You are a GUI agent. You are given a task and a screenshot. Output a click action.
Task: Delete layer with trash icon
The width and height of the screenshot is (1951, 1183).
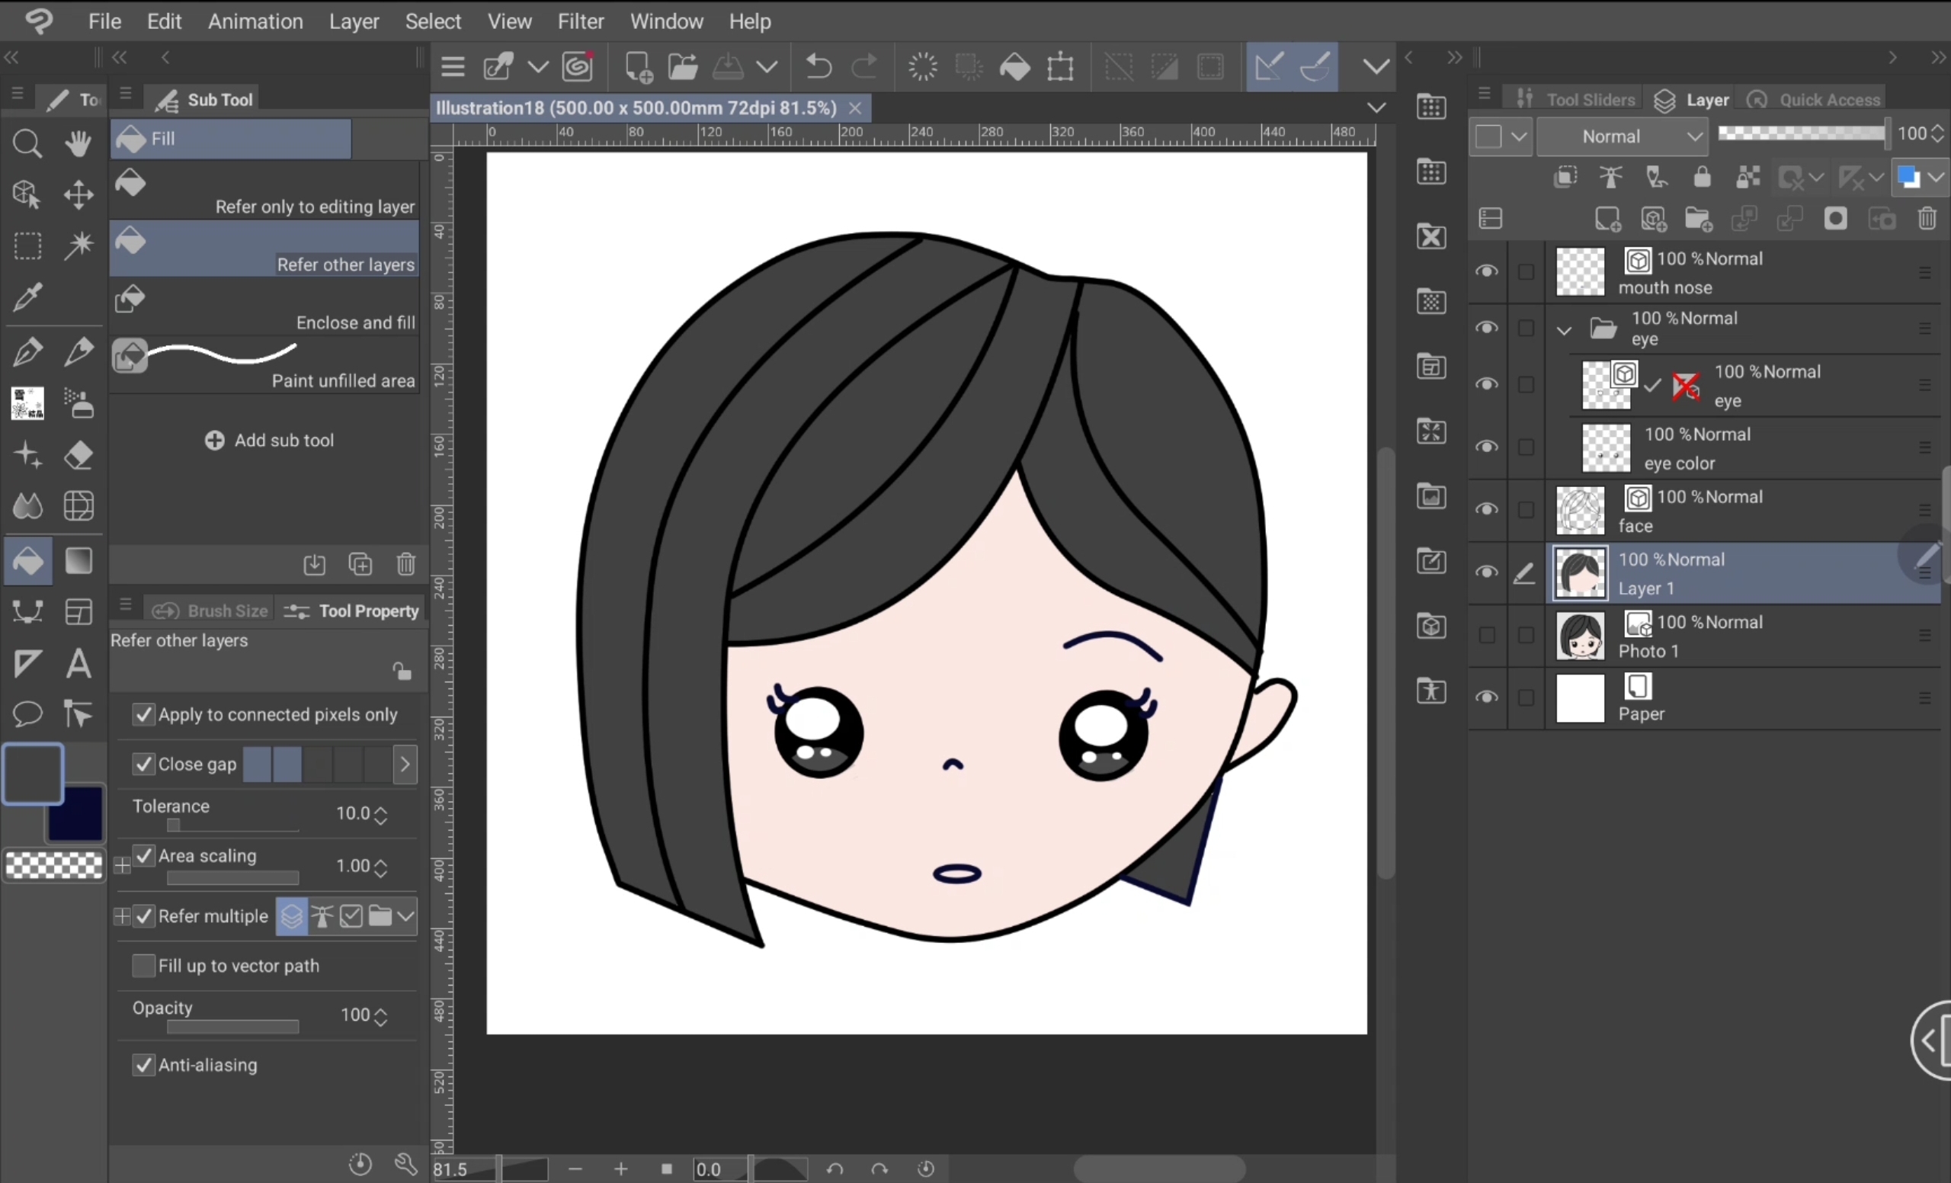(1927, 219)
